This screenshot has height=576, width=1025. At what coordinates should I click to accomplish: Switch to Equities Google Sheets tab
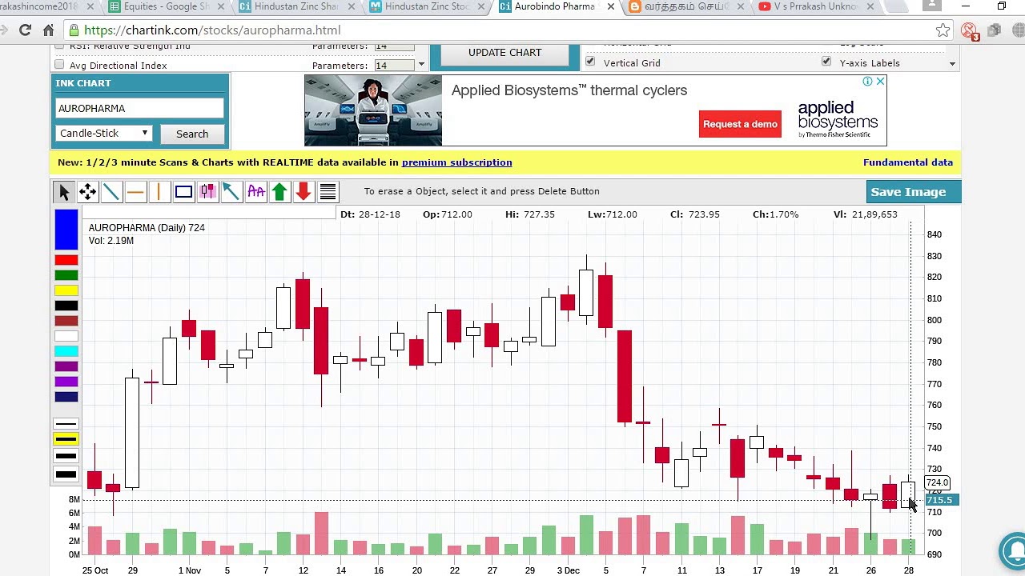(x=168, y=7)
